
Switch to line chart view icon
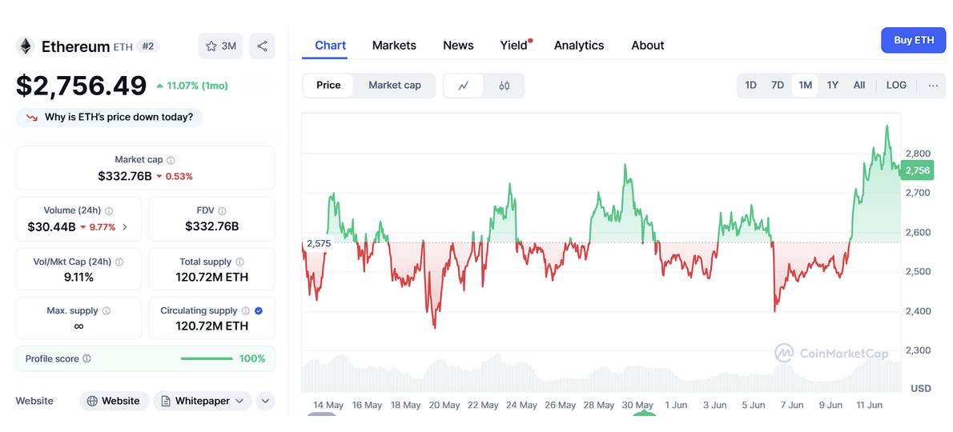[464, 86]
